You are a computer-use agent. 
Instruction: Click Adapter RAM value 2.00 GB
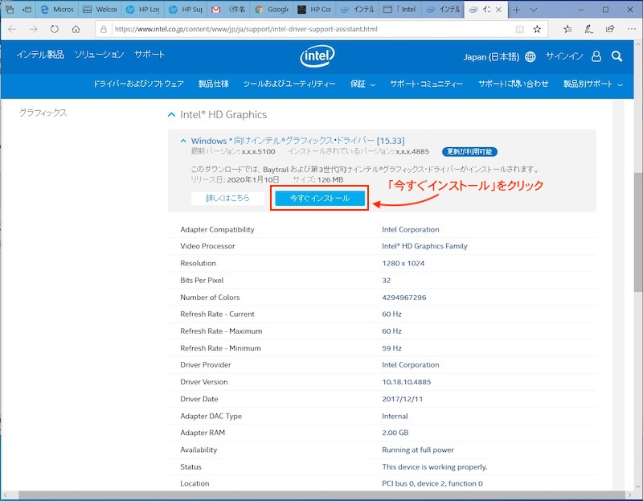click(x=395, y=433)
